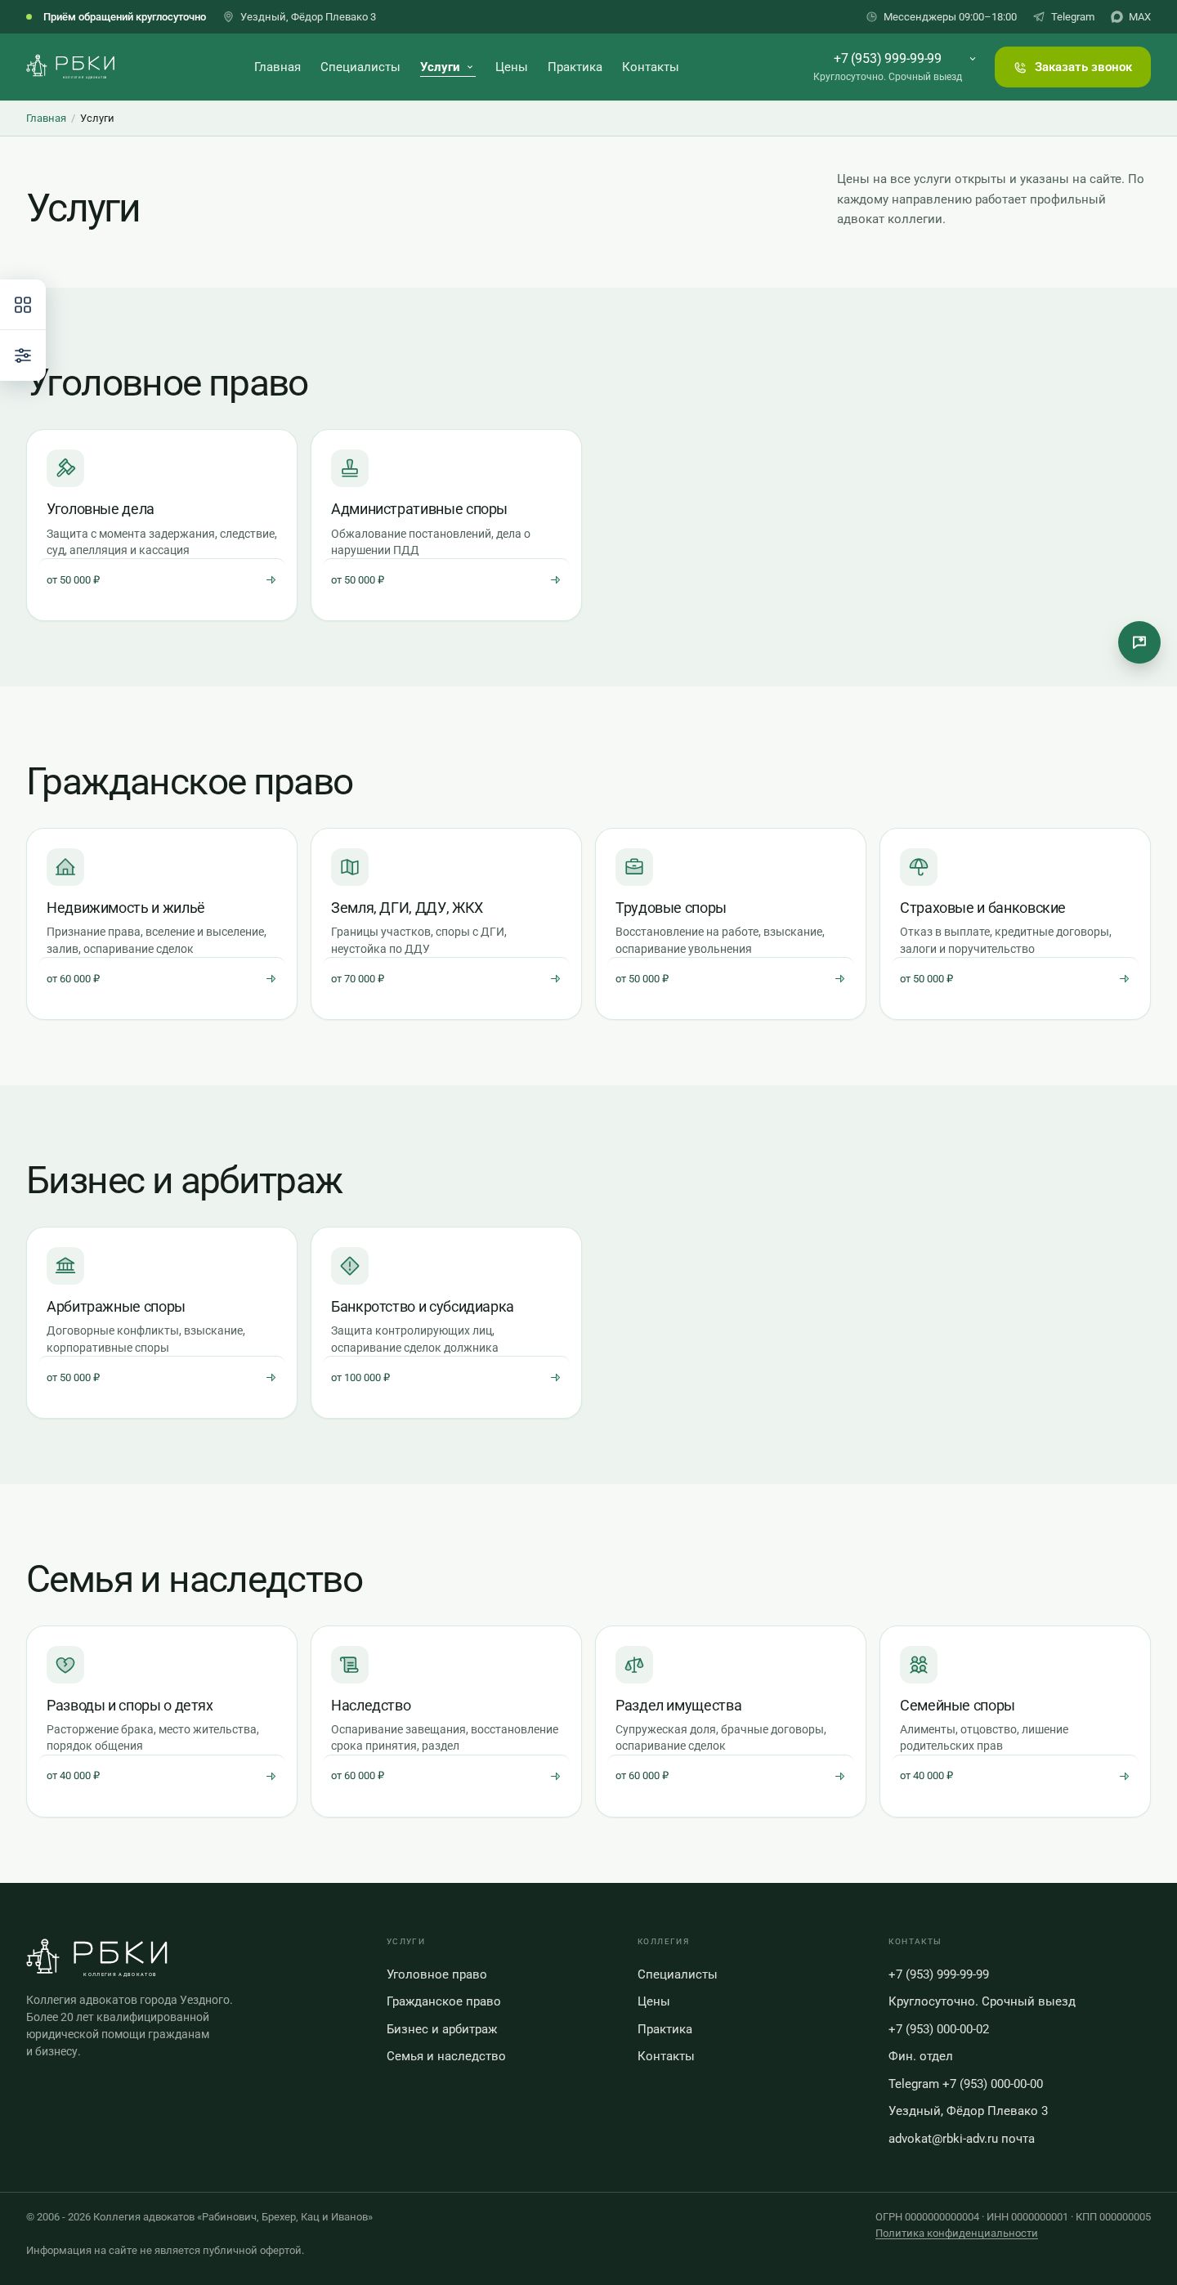Open Гражданское право link in footer
This screenshot has height=2285, width=1177.
click(x=444, y=2002)
